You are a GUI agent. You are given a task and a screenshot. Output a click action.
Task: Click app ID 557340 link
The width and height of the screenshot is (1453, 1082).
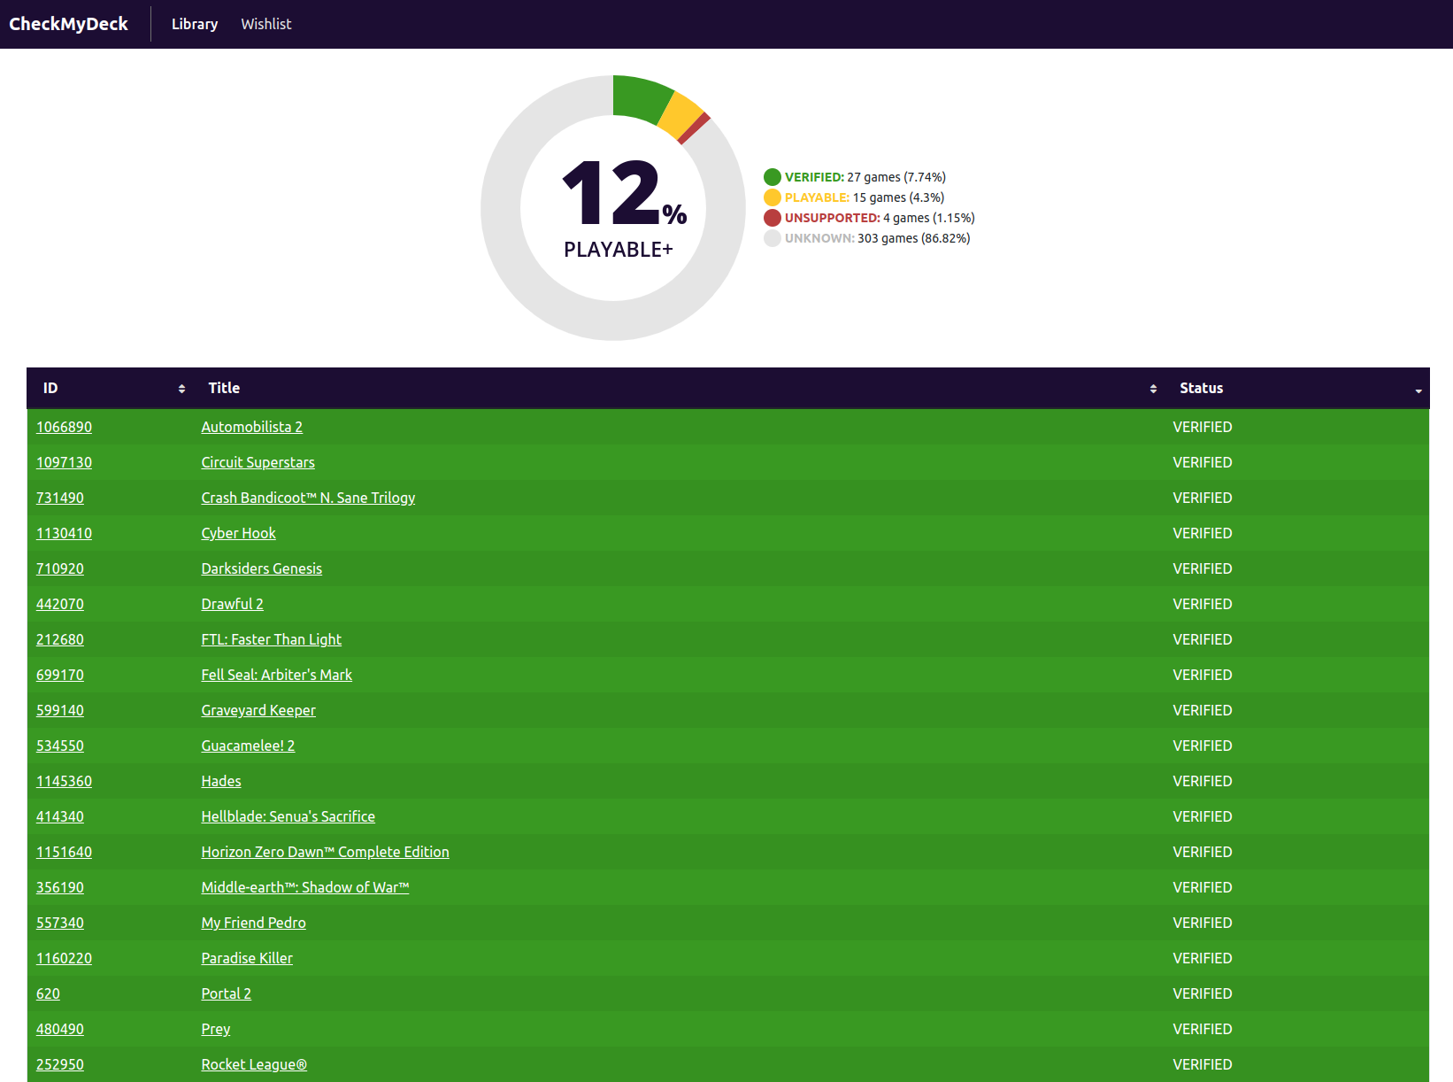[60, 923]
